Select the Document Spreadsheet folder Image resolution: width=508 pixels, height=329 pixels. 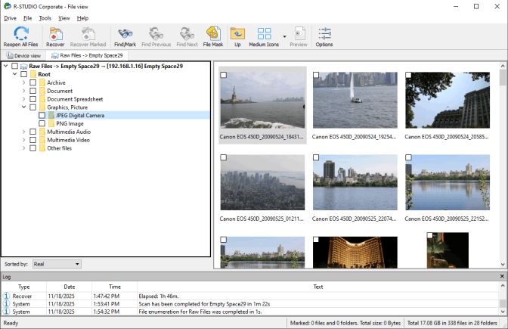[75, 99]
